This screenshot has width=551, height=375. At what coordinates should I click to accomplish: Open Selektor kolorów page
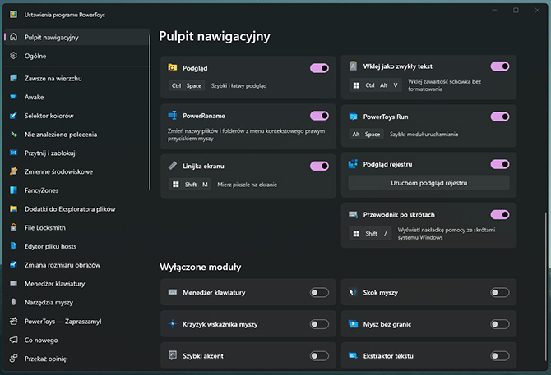coord(76,116)
